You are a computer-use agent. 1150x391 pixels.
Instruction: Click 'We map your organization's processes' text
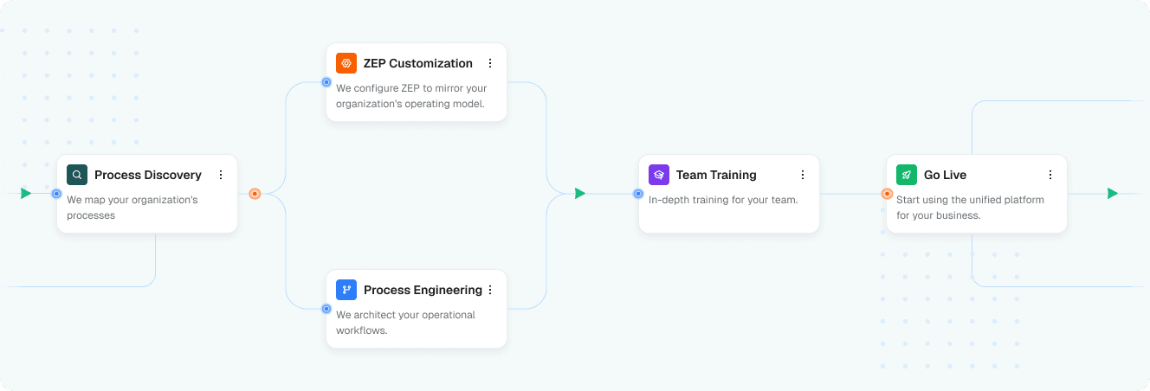pos(132,208)
